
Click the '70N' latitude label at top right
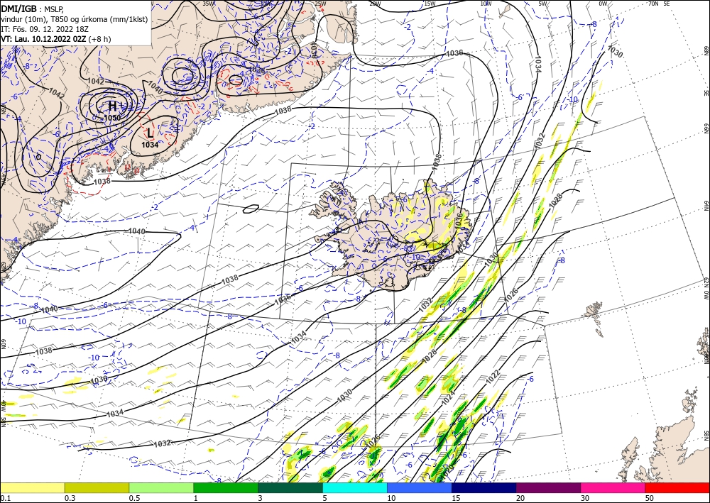[653, 4]
